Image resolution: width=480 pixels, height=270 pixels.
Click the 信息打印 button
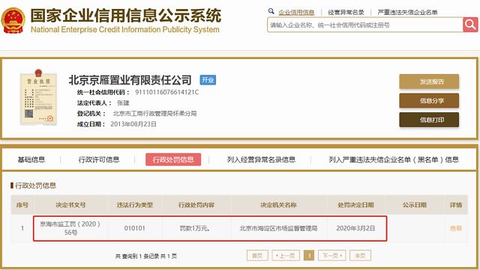coord(429,120)
